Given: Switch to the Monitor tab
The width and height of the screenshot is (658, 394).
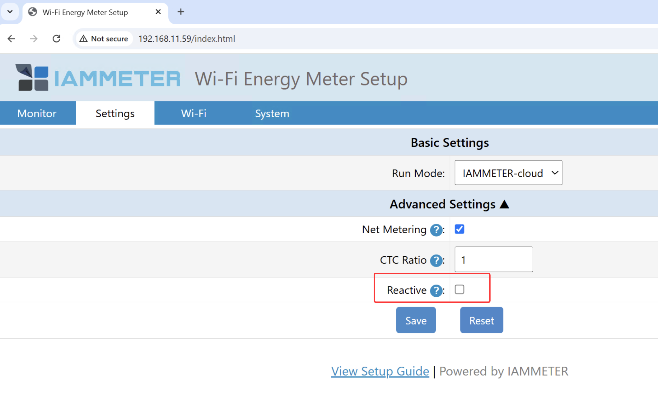Looking at the screenshot, I should tap(37, 113).
